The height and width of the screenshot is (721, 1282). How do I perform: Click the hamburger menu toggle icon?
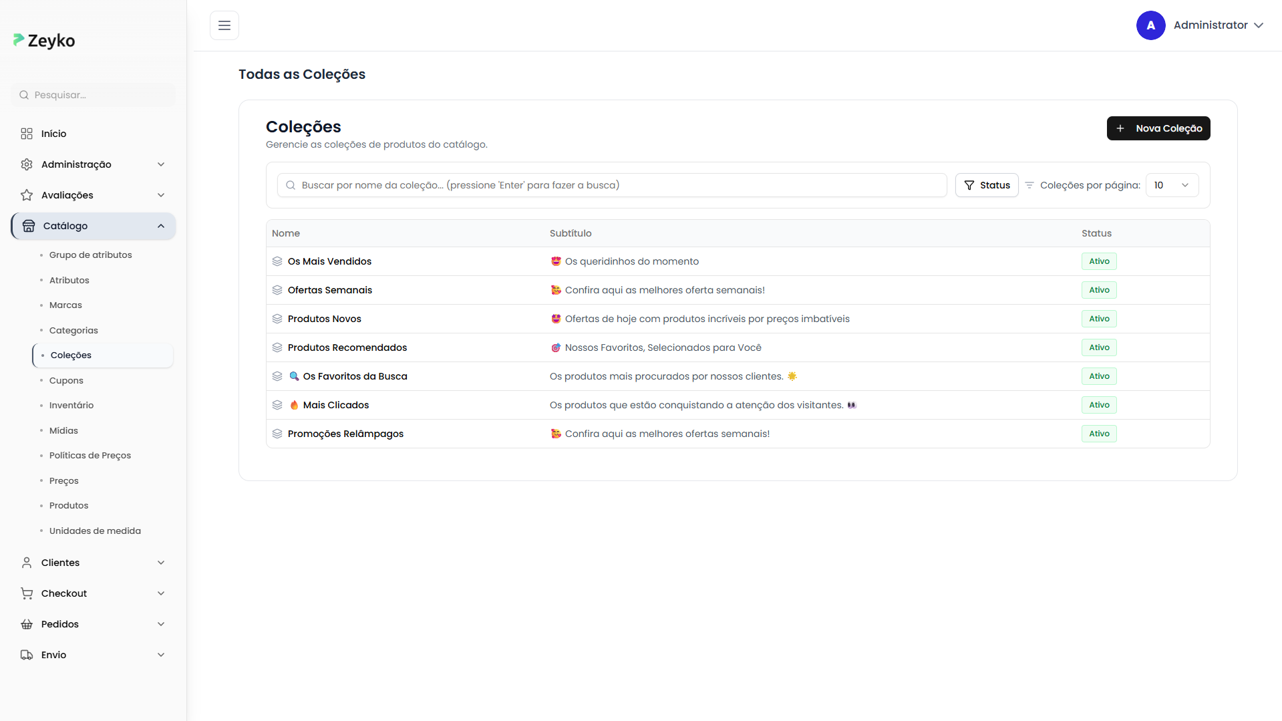[x=224, y=25]
